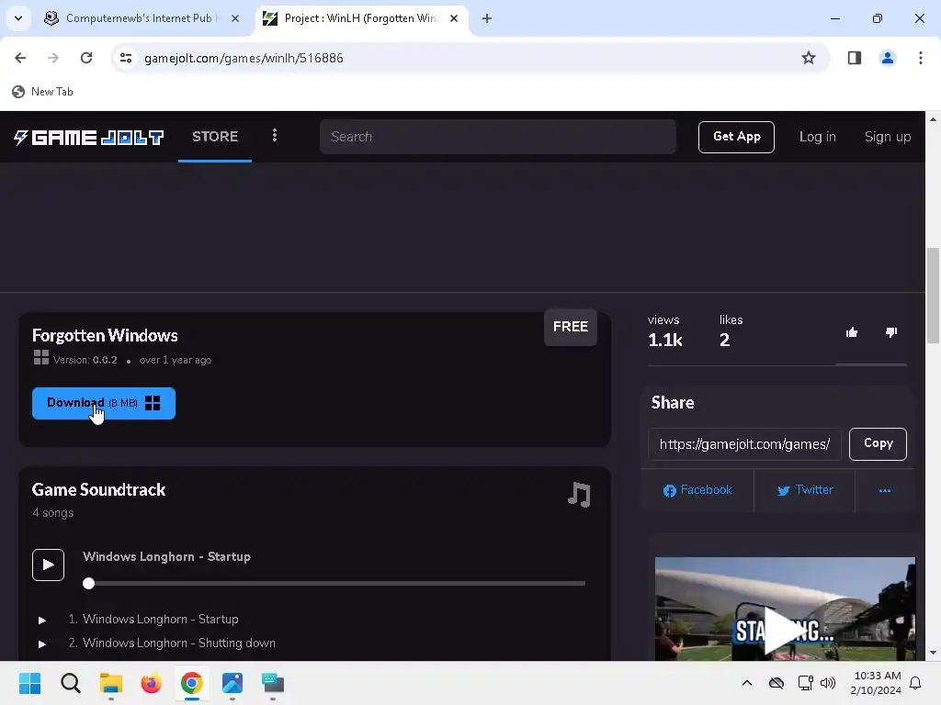Show hidden system tray icons
941x705 pixels.
click(746, 683)
